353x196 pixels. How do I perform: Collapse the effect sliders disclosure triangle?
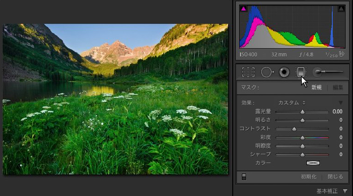(341, 102)
